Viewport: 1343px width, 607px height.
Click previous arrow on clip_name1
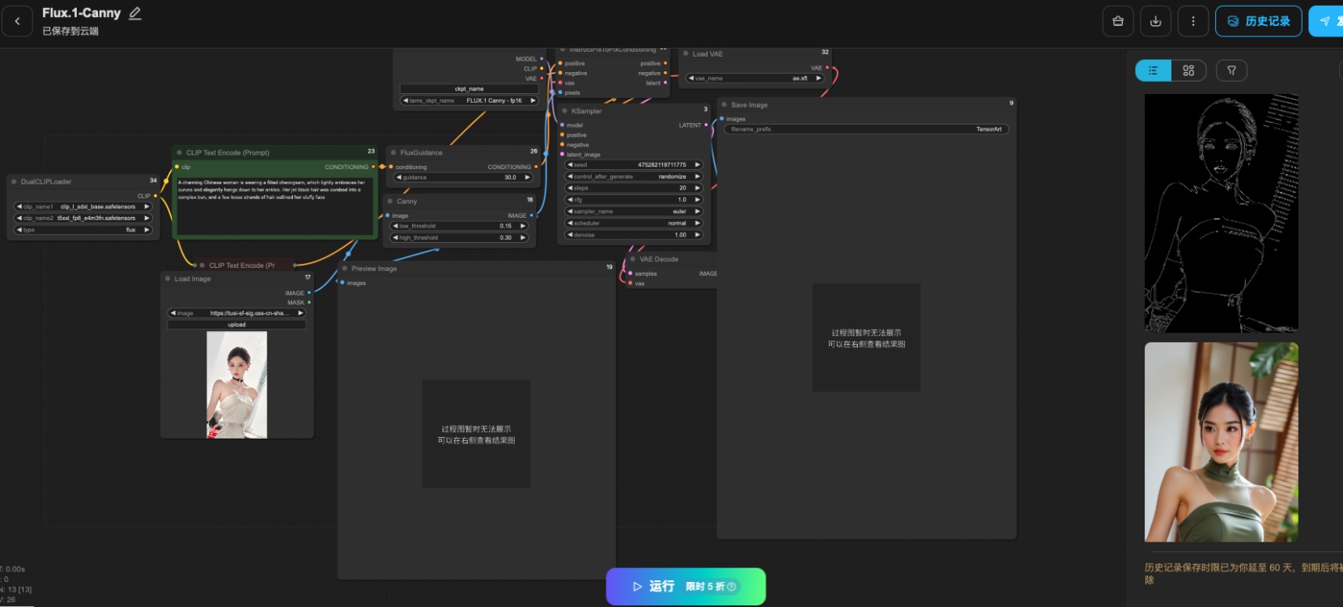[19, 206]
